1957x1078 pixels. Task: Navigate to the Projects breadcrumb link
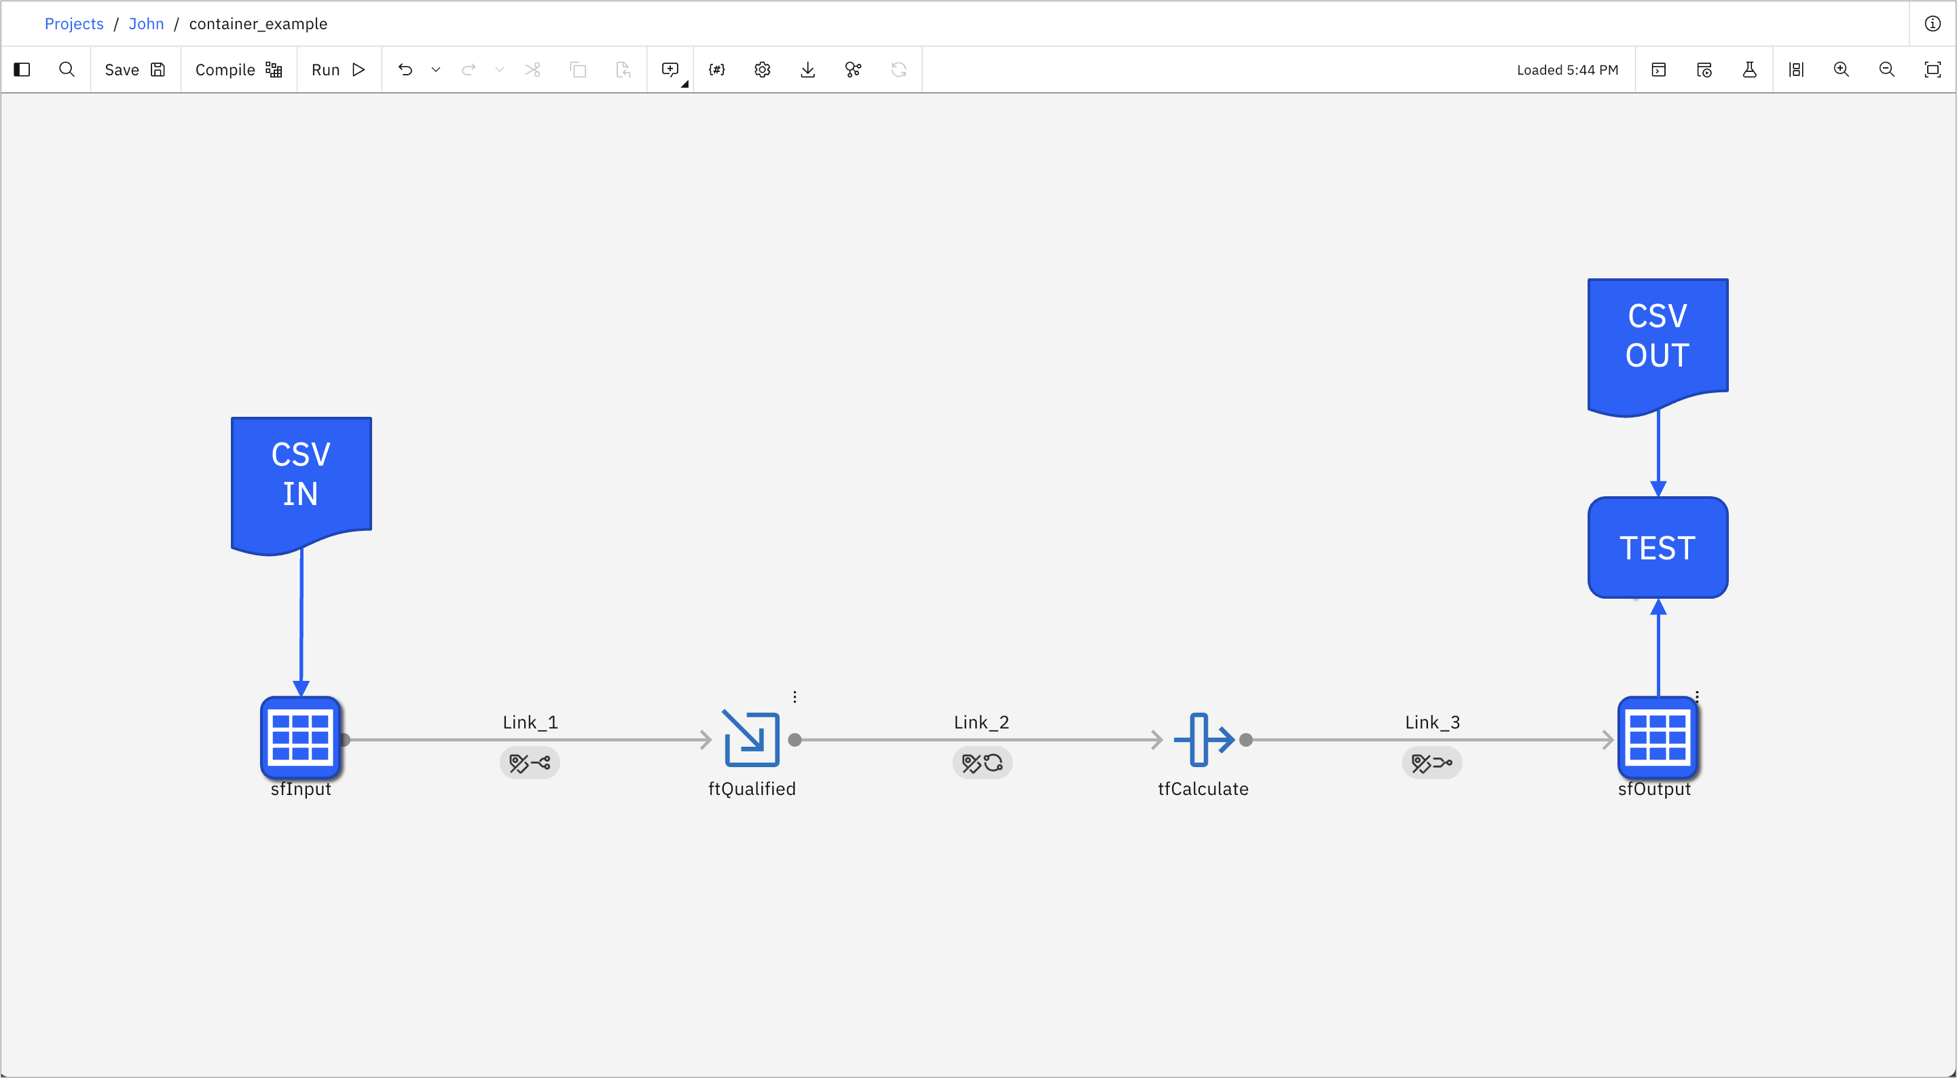pos(74,24)
